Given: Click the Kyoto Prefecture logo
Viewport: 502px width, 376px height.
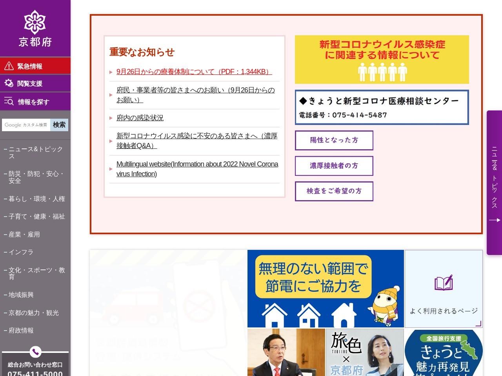Looking at the screenshot, I should point(35,28).
